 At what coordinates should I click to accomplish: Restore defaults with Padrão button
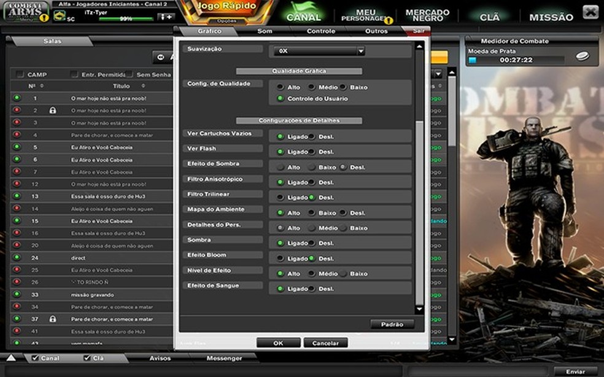[x=392, y=324]
